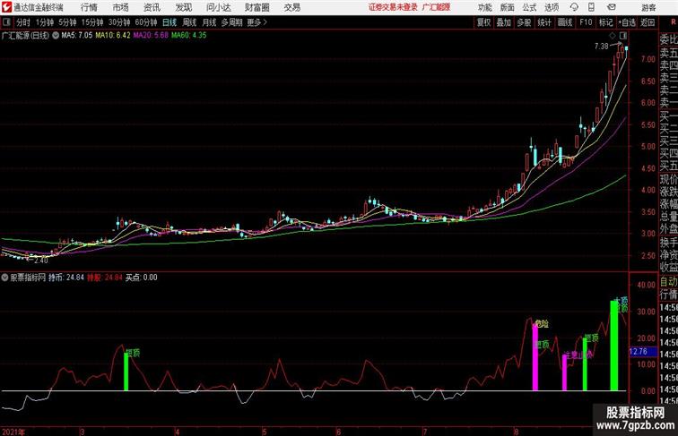Switch to the 30分钟 period tab
678x436 pixels.
[x=119, y=22]
